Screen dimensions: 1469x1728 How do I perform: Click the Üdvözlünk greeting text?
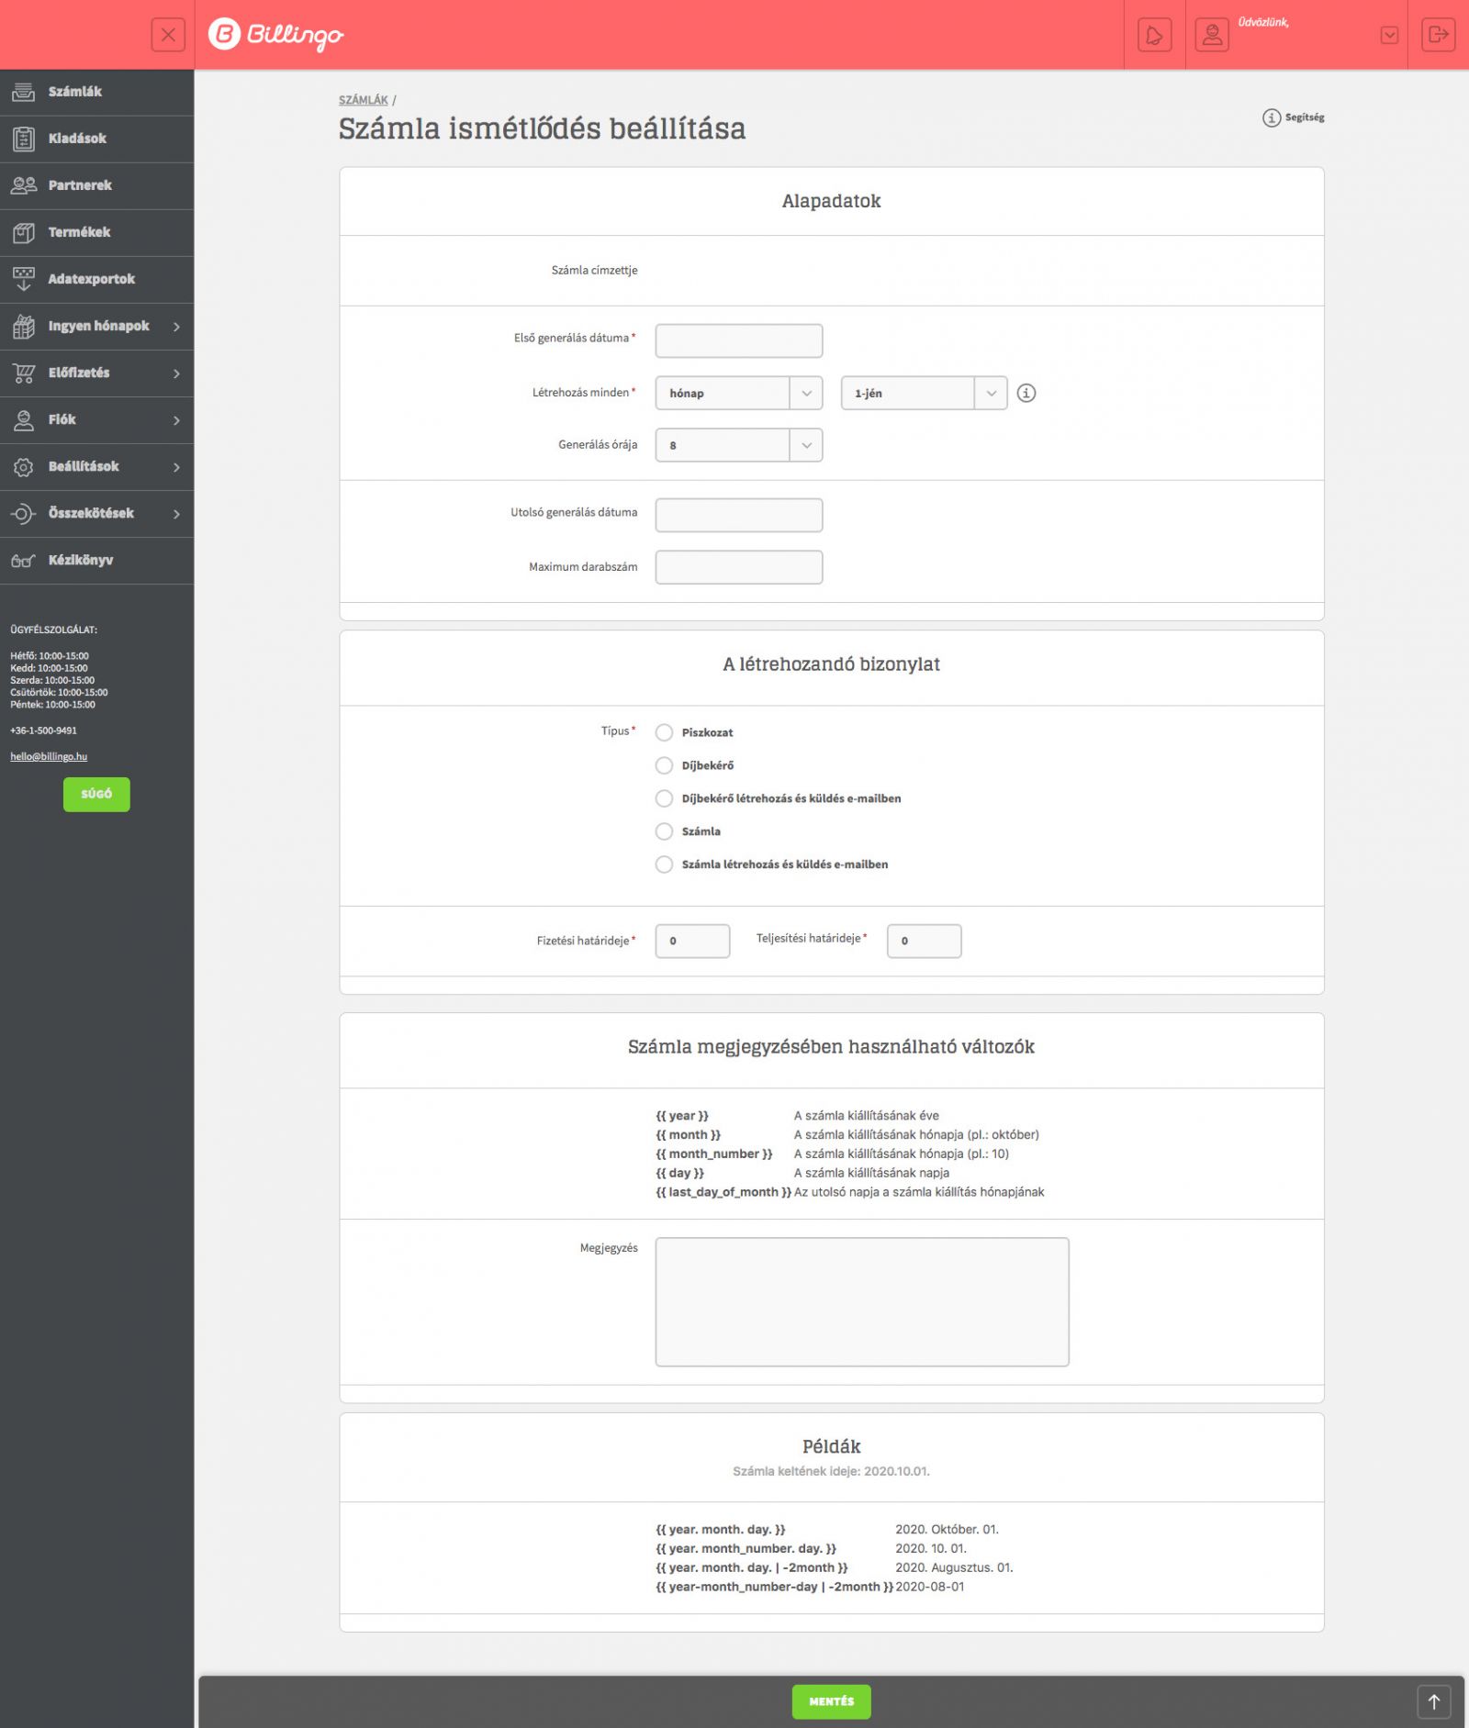[1263, 22]
